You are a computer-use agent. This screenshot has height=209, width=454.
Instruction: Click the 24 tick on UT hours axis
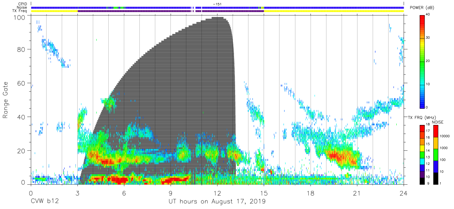pos(404,193)
